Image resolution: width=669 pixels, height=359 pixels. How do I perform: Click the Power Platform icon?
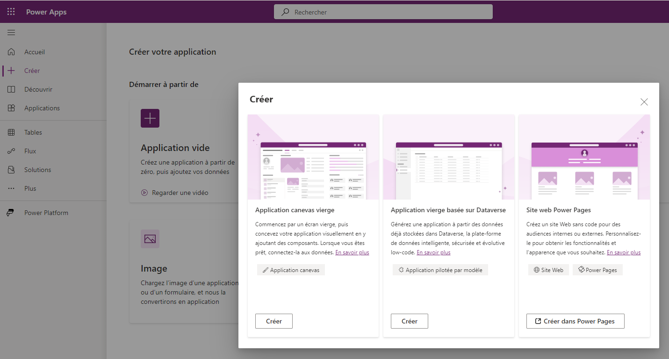click(11, 212)
